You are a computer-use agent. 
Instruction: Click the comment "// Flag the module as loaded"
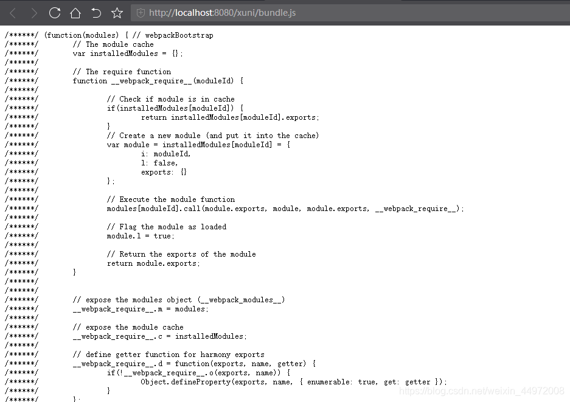167,227
